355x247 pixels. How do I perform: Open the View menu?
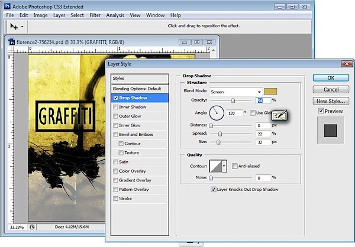point(135,15)
